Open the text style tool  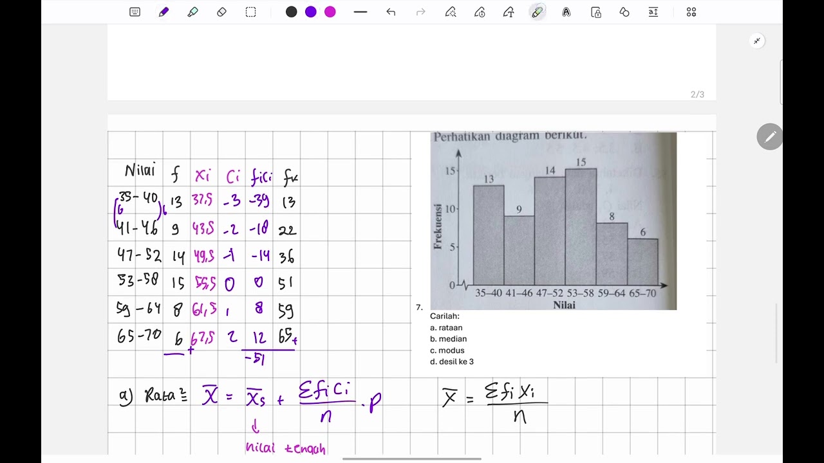tap(566, 12)
